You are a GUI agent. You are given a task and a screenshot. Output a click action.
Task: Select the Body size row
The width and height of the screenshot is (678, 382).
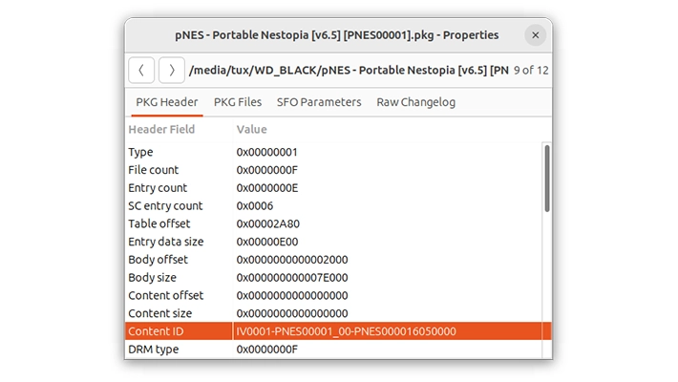point(333,278)
